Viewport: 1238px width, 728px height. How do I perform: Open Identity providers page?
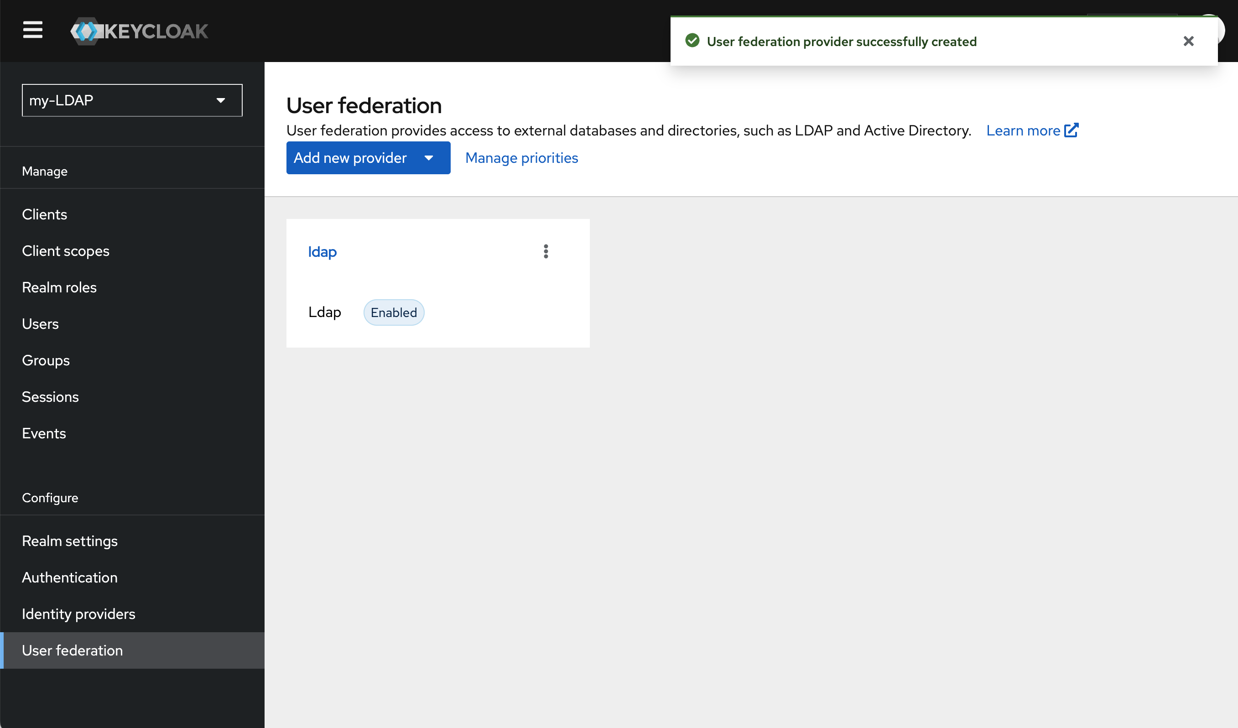(78, 614)
